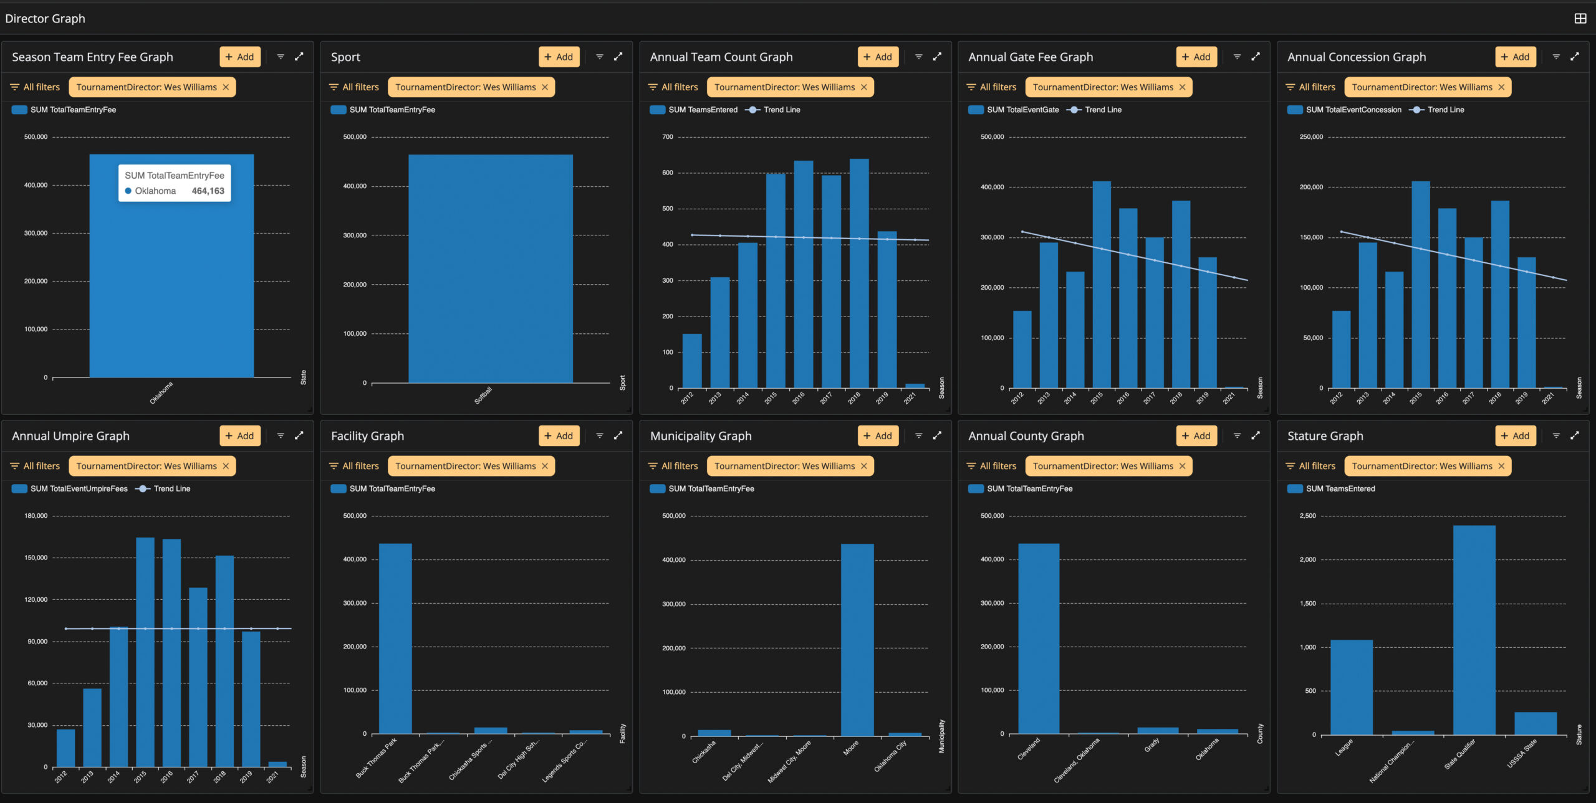The height and width of the screenshot is (803, 1596).
Task: Open filter icon on Municipality Graph
Action: (x=918, y=435)
